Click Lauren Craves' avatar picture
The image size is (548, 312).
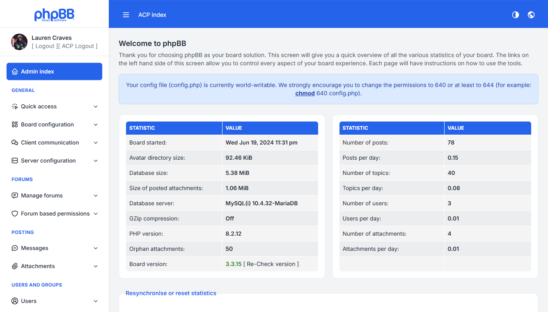[19, 42]
